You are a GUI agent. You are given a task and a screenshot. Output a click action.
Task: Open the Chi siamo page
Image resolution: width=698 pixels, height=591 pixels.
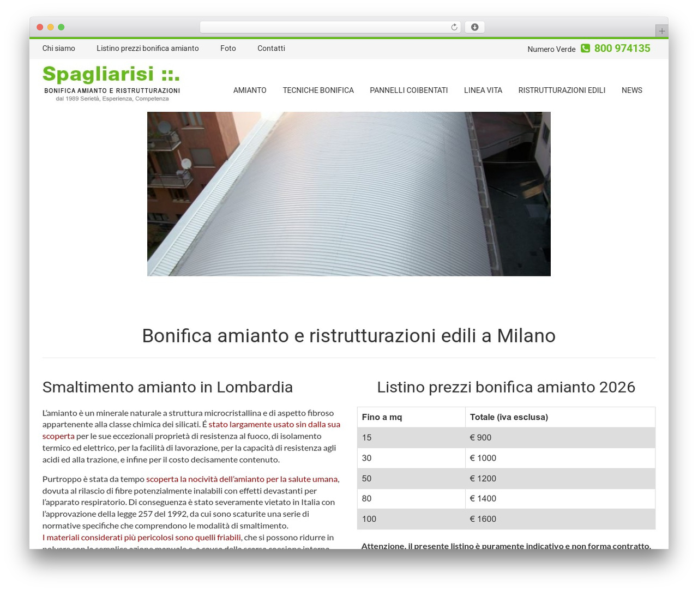59,49
